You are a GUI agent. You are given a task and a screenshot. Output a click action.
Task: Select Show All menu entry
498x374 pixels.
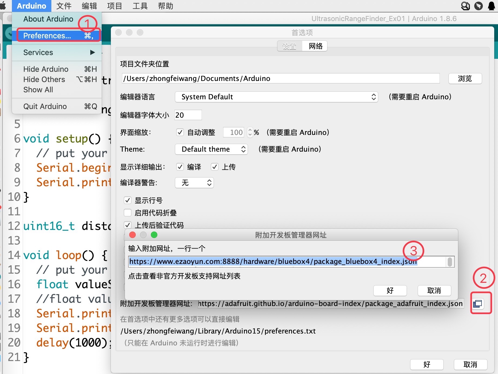(x=57, y=90)
